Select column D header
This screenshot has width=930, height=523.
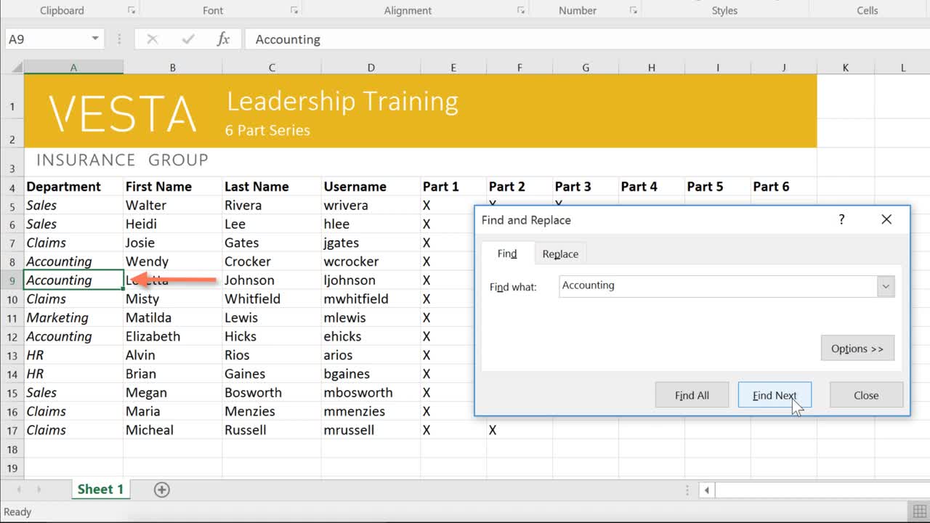pyautogui.click(x=371, y=68)
